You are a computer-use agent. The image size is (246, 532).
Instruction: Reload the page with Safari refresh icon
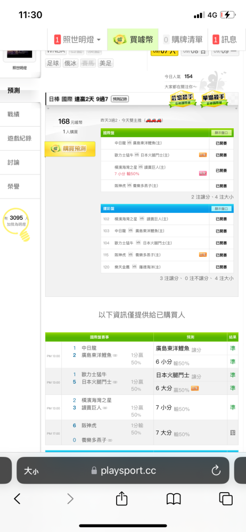point(216,470)
